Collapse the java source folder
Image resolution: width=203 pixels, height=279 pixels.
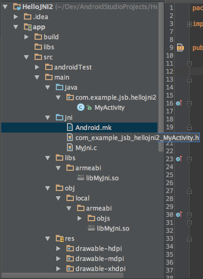click(x=48, y=88)
